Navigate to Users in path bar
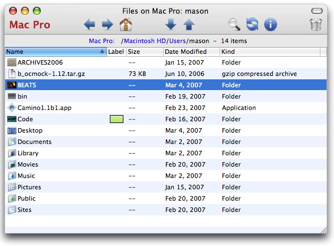334x246 pixels. (177, 41)
